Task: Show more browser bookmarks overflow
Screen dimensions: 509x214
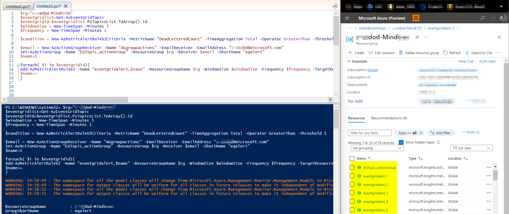Action: tap(501, 6)
